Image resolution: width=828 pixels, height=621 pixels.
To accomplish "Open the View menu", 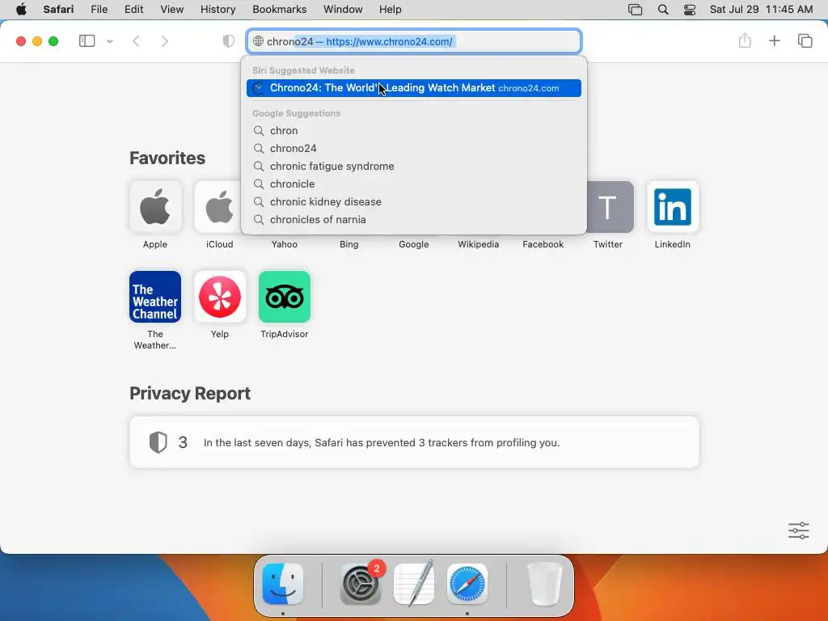I will (171, 10).
